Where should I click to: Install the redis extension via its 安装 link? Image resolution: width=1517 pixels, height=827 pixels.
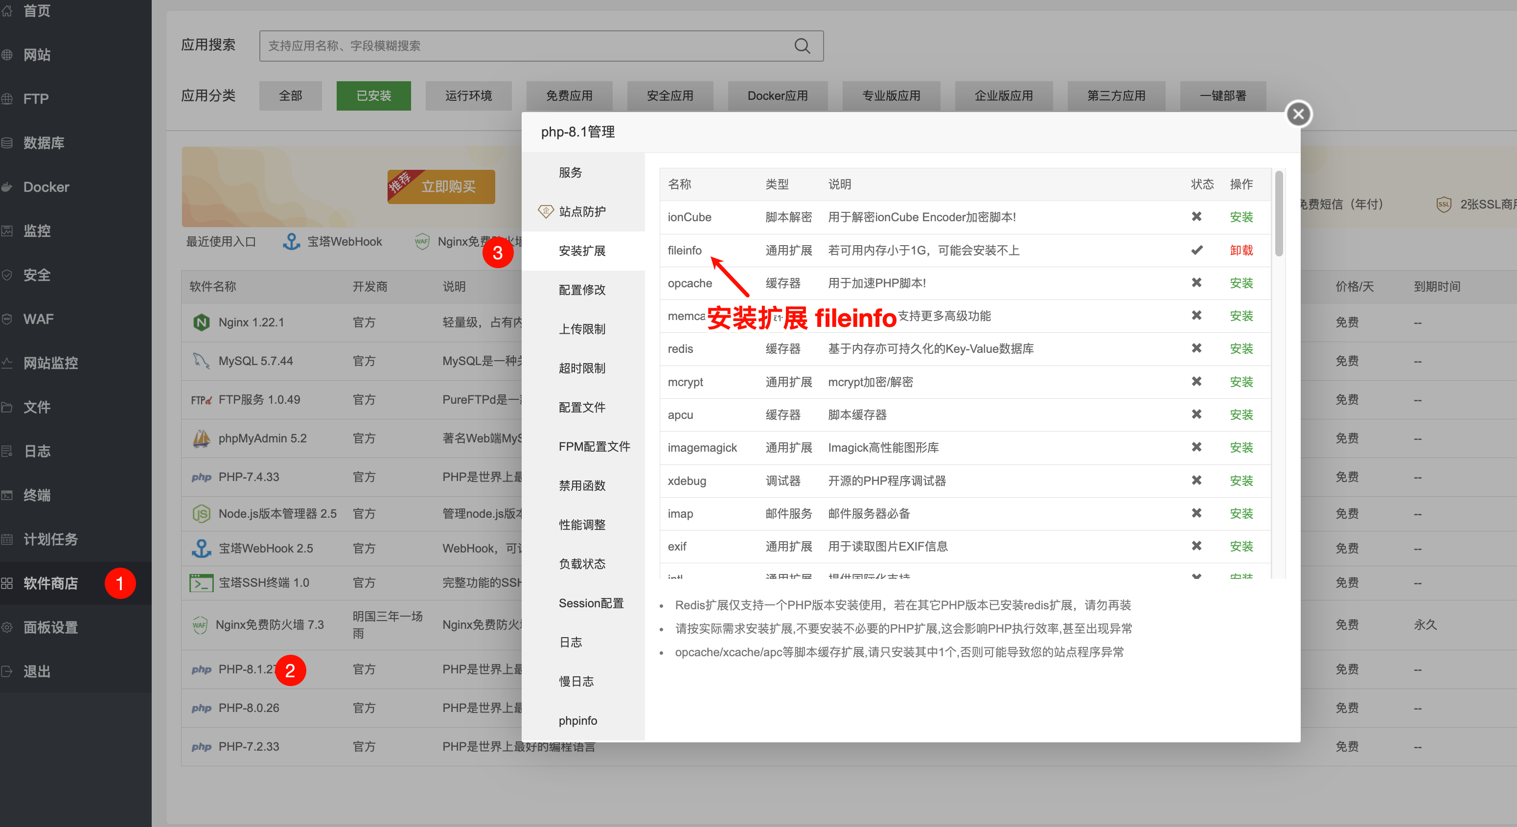[x=1241, y=349]
